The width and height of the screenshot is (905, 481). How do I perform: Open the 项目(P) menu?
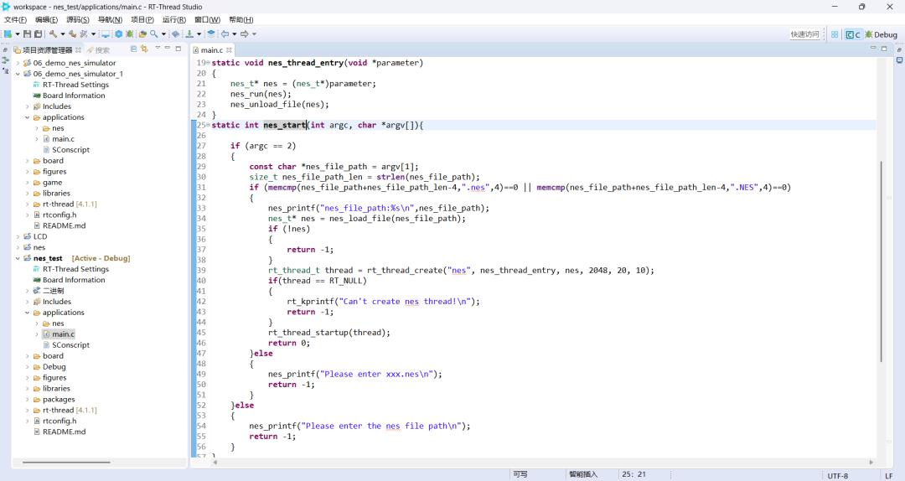click(142, 19)
